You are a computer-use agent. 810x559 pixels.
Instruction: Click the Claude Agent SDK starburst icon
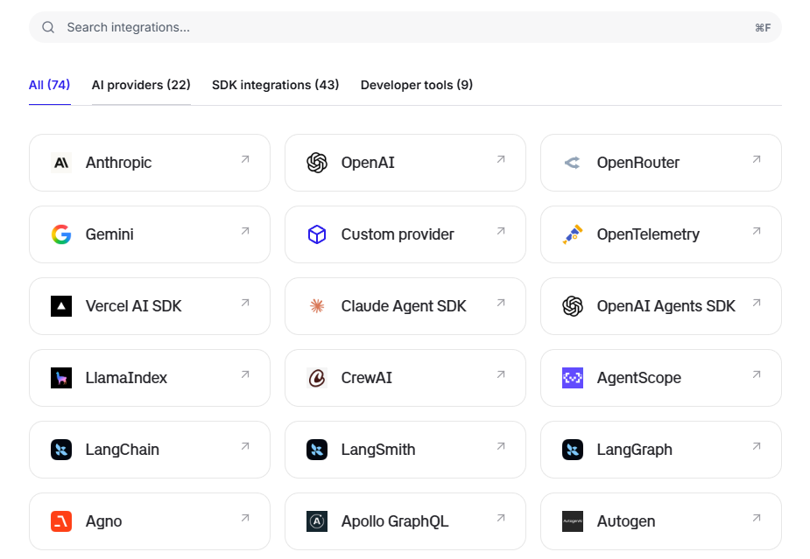[x=317, y=306]
